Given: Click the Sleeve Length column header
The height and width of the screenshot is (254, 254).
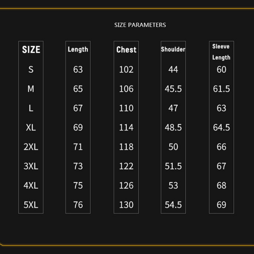Looking at the screenshot, I should coord(221,52).
